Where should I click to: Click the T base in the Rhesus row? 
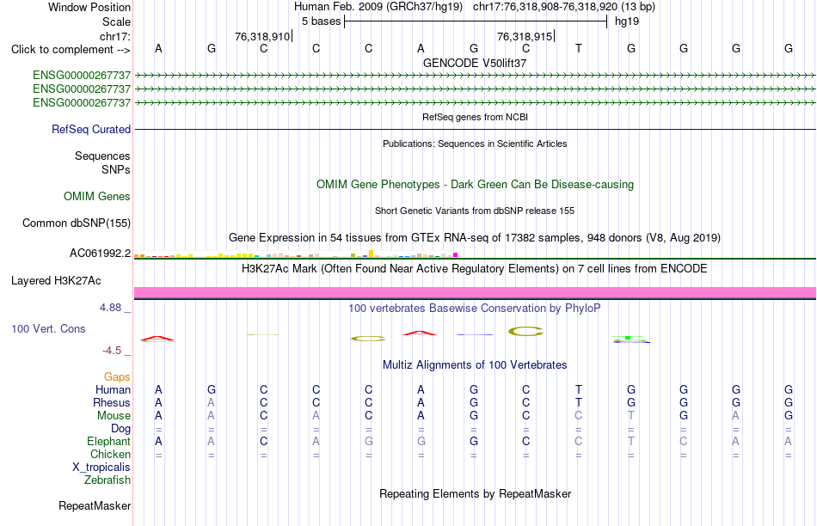click(x=579, y=402)
